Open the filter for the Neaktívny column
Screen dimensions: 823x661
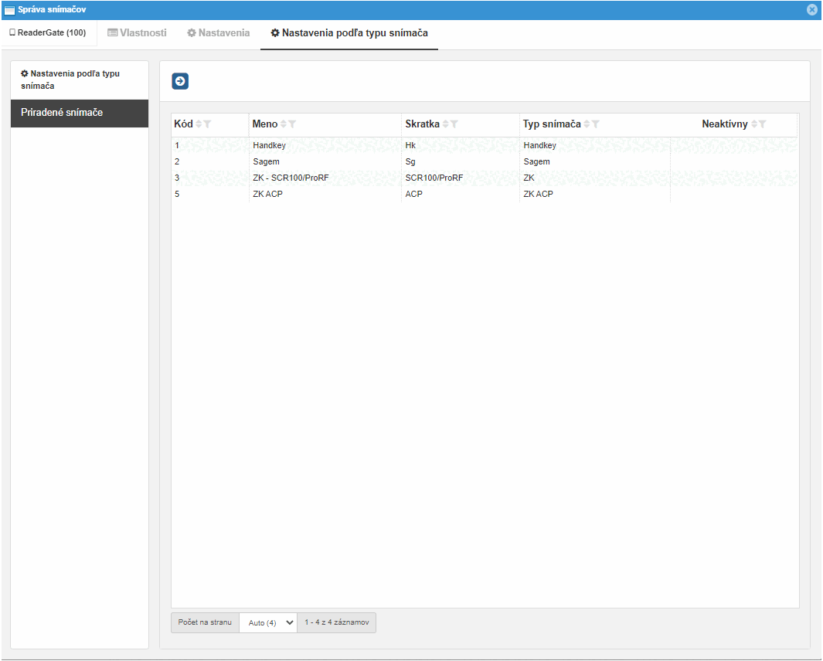[x=763, y=124]
